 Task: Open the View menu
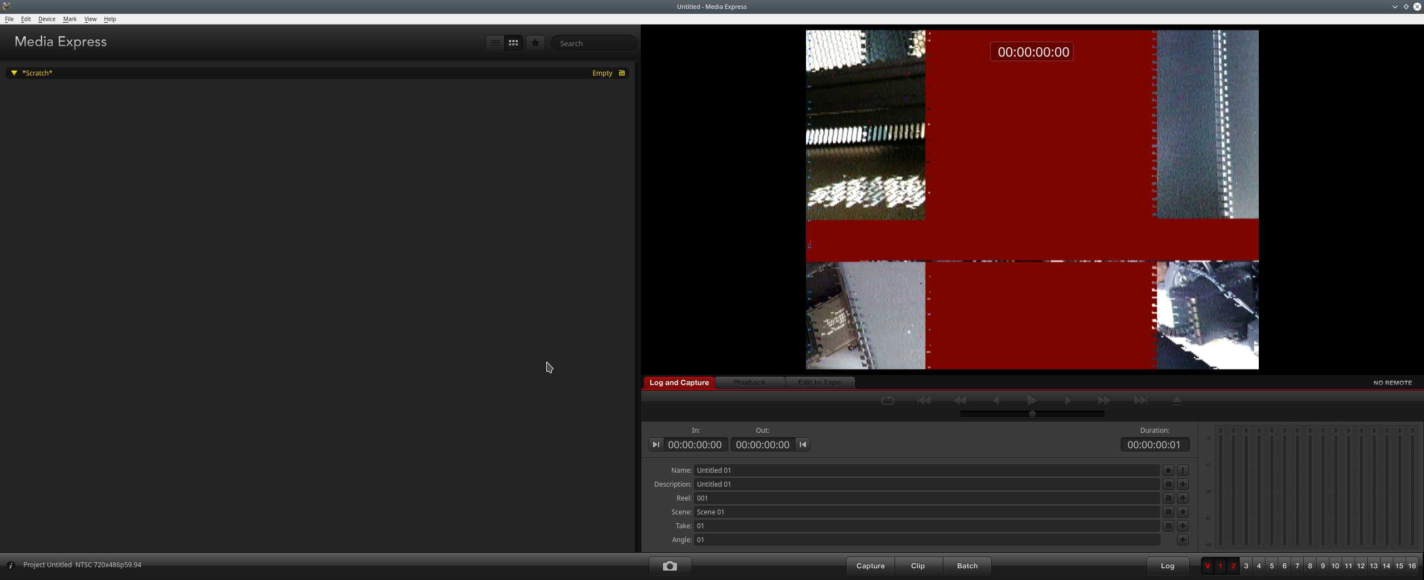tap(90, 19)
